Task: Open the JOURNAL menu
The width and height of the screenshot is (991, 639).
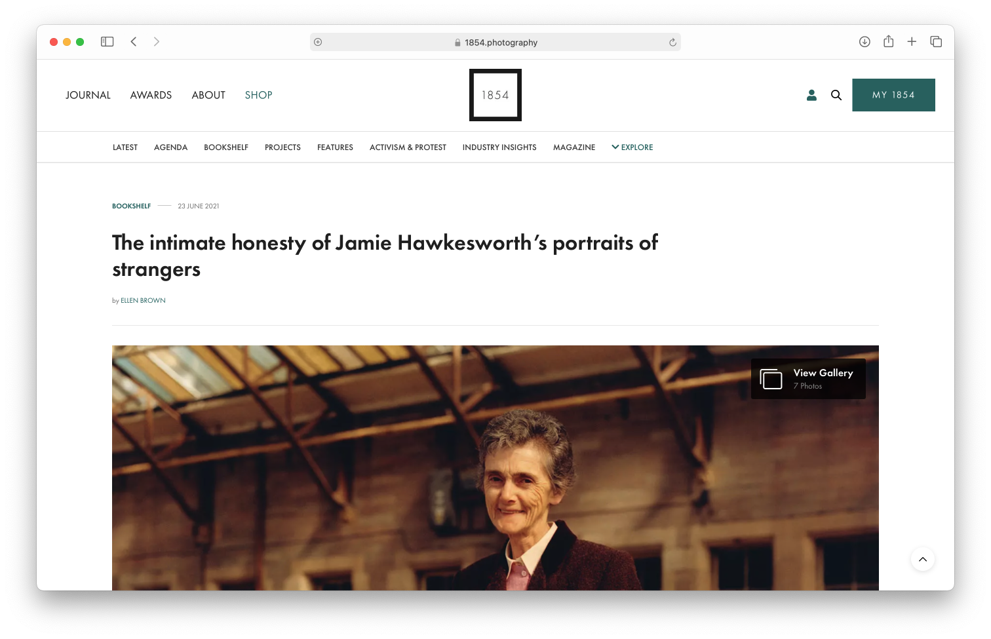Action: (x=88, y=95)
